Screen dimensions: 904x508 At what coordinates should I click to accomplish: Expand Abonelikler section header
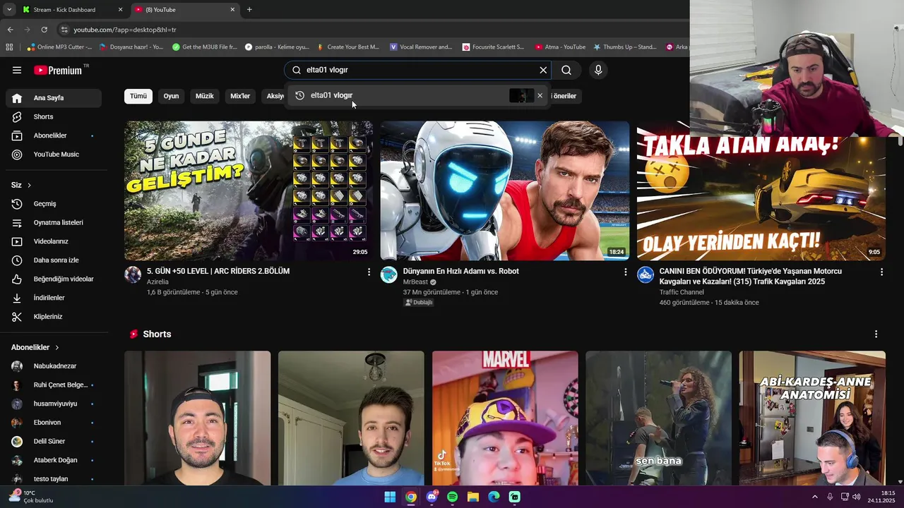[35, 347]
